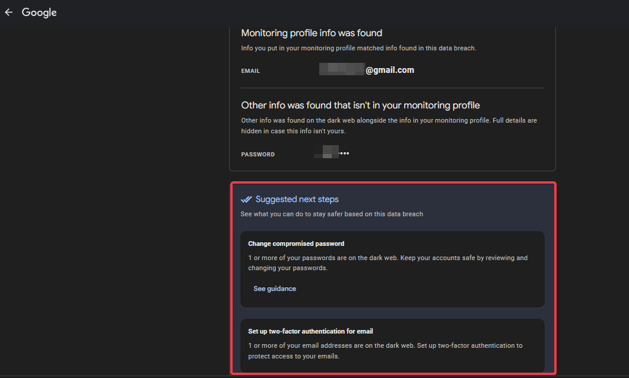The width and height of the screenshot is (629, 378).
Task: Click the Other info was found heading
Action: (x=360, y=105)
